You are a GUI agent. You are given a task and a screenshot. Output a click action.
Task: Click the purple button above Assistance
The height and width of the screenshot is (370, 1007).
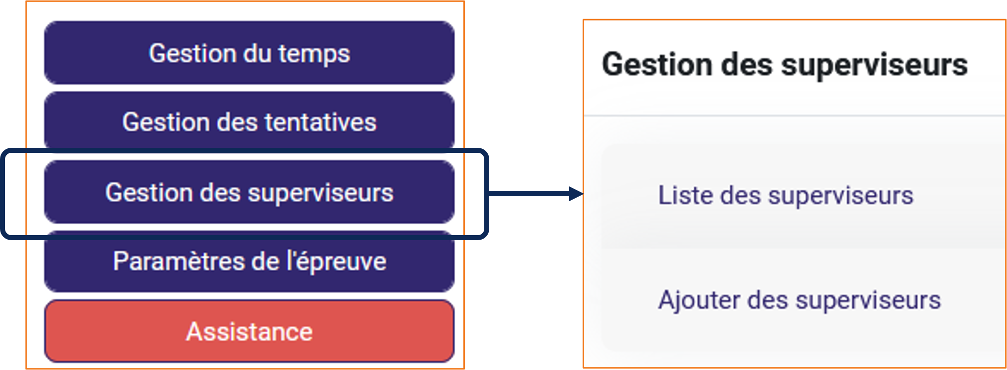coord(249,261)
